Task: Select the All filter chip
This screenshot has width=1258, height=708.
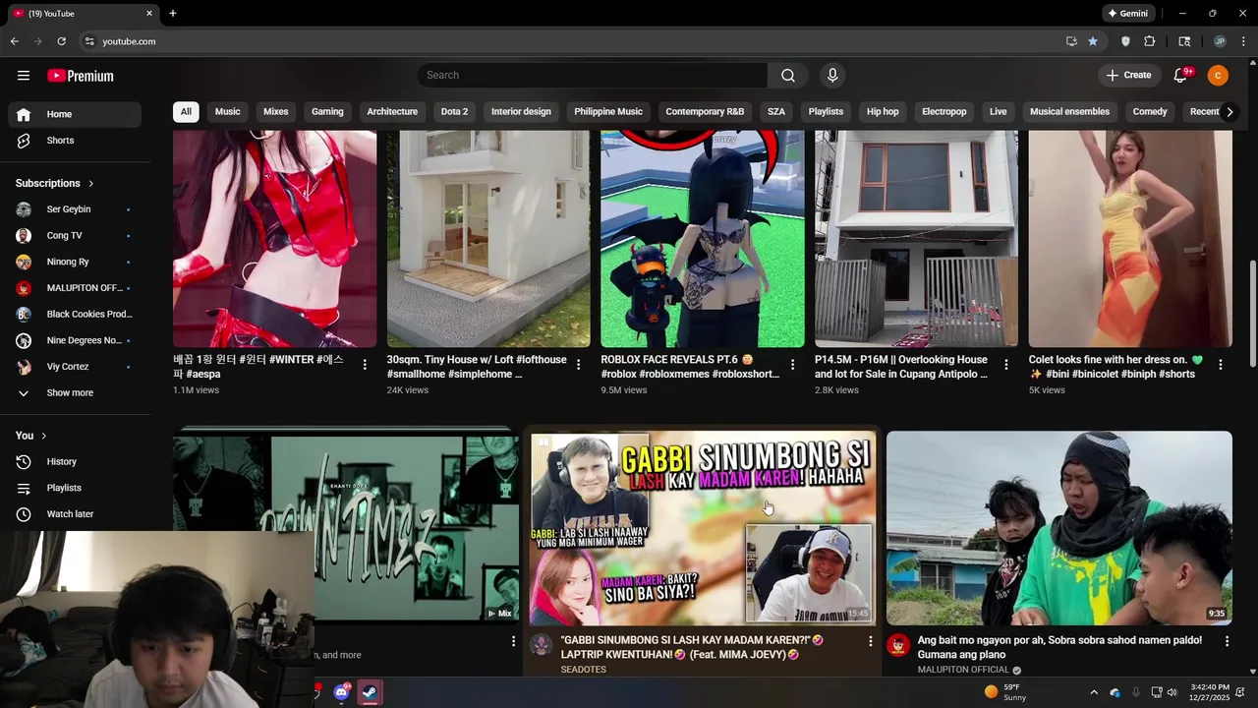Action: pos(186,112)
